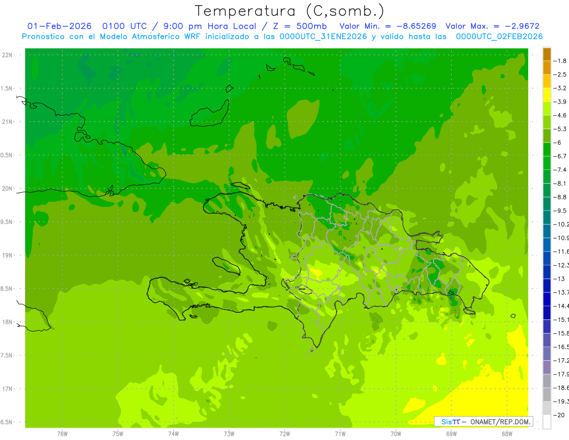Click the '-5.3' colorbar value
This screenshot has width=569, height=440.
click(560, 129)
